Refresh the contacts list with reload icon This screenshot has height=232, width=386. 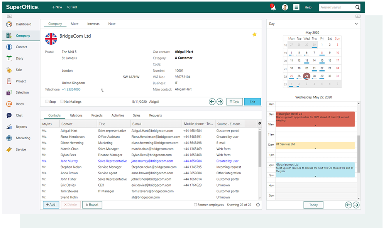pos(258,205)
